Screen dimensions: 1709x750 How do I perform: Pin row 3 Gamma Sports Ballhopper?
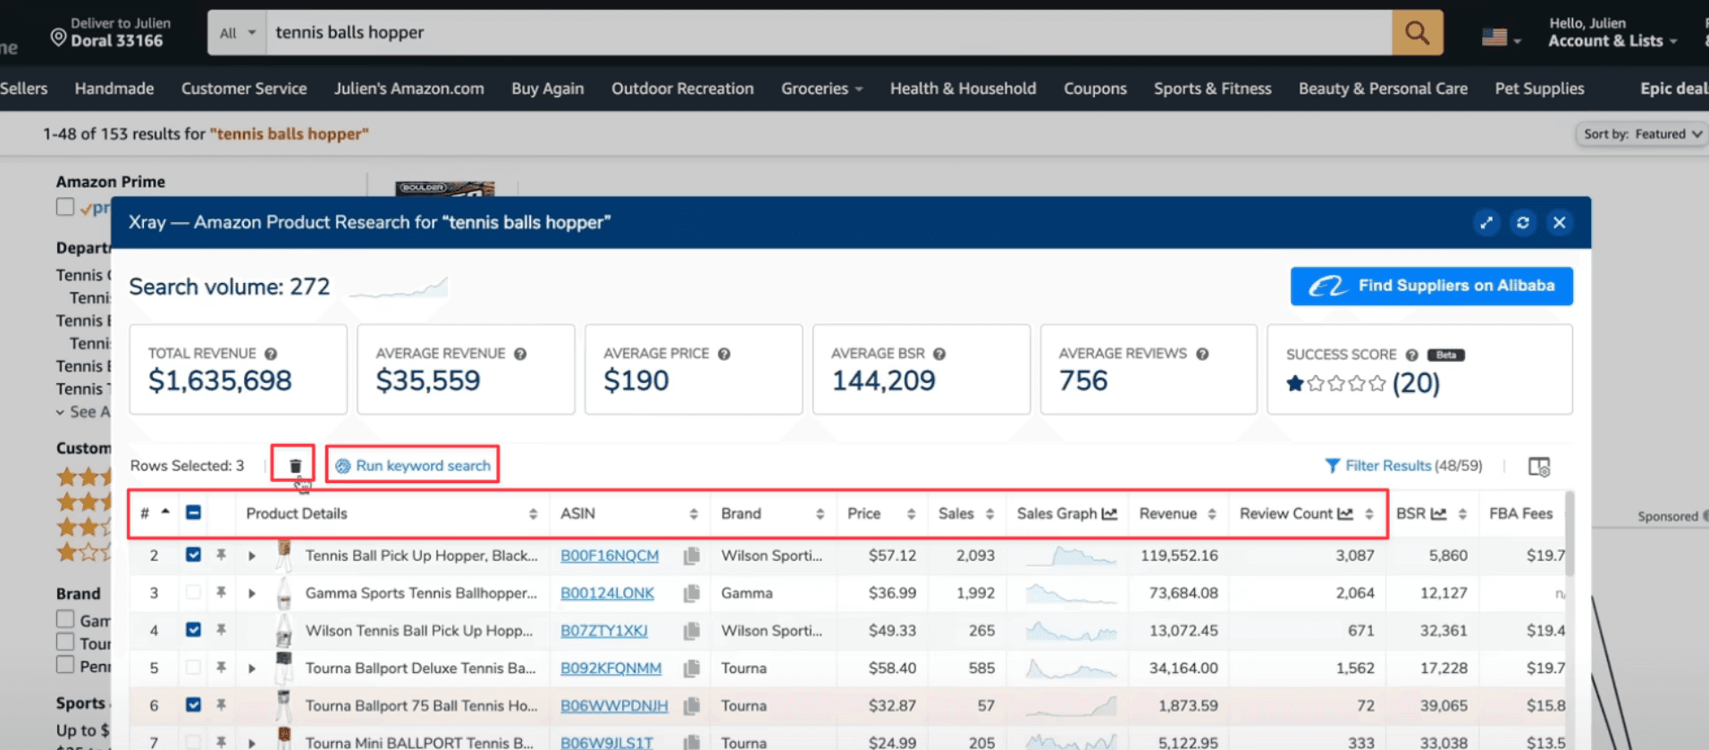coord(221,593)
